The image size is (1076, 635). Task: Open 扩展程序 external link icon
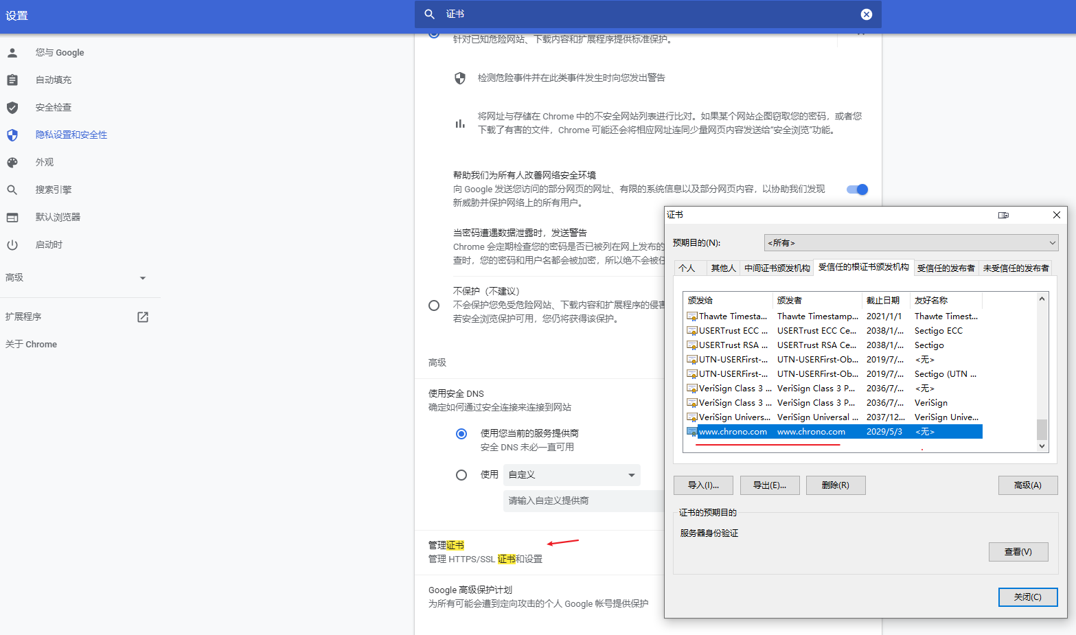coord(143,316)
